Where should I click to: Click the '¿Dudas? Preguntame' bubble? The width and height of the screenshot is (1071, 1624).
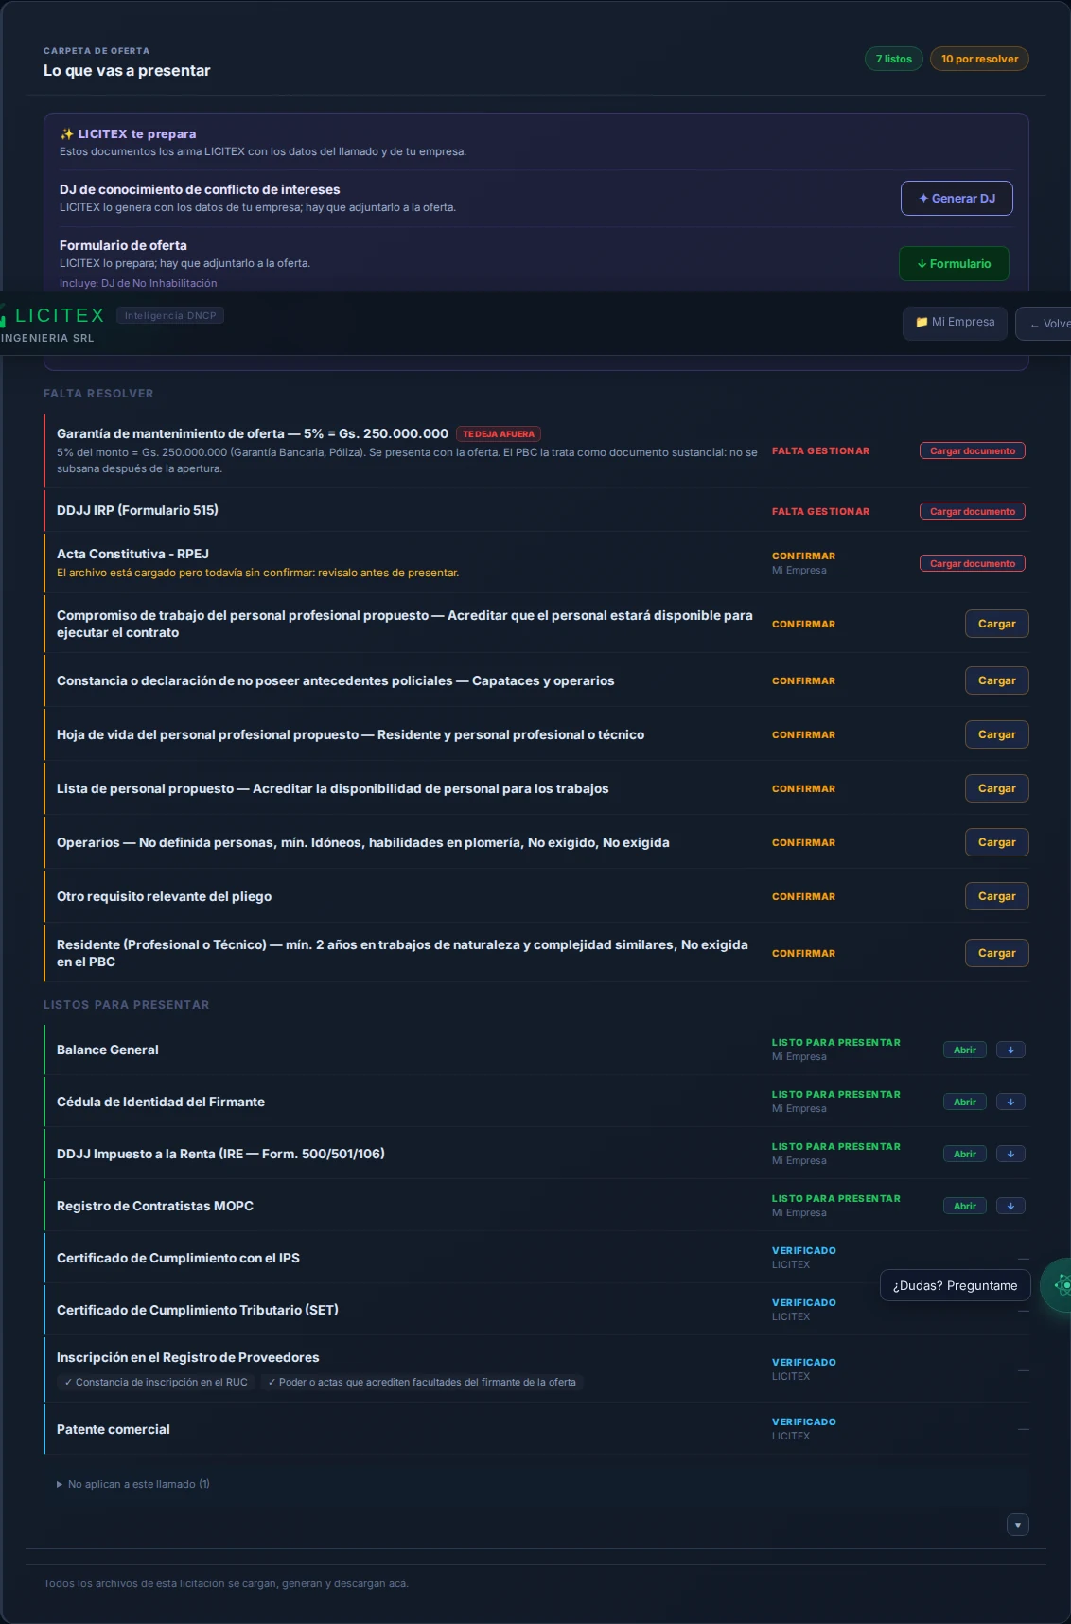click(x=956, y=1285)
